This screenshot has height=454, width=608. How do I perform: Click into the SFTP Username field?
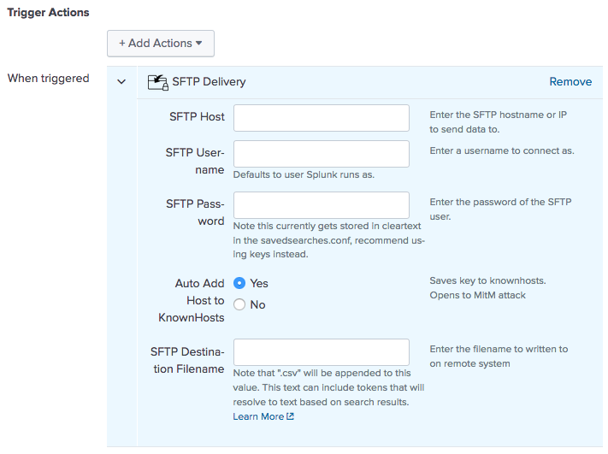tap(321, 154)
